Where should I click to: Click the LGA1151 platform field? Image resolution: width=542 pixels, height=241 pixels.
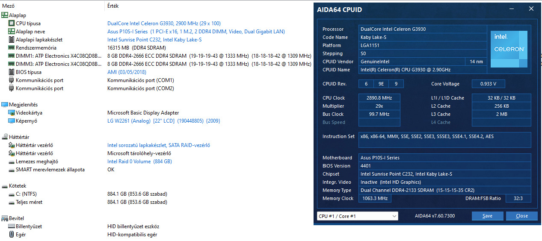point(423,45)
